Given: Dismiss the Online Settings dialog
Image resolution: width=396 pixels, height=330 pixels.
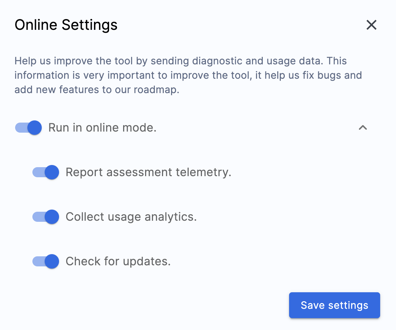Looking at the screenshot, I should pos(371,25).
